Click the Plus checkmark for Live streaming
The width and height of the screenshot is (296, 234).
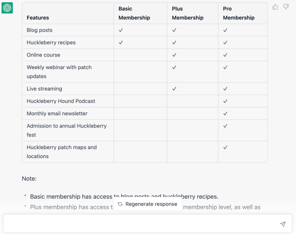tap(174, 89)
